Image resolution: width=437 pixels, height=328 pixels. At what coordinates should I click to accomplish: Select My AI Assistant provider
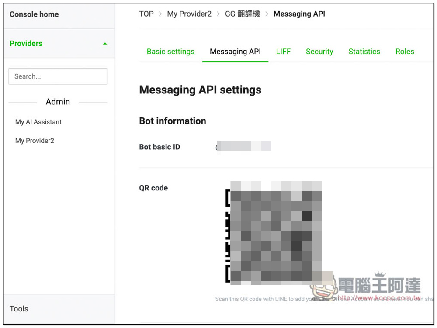coord(38,122)
